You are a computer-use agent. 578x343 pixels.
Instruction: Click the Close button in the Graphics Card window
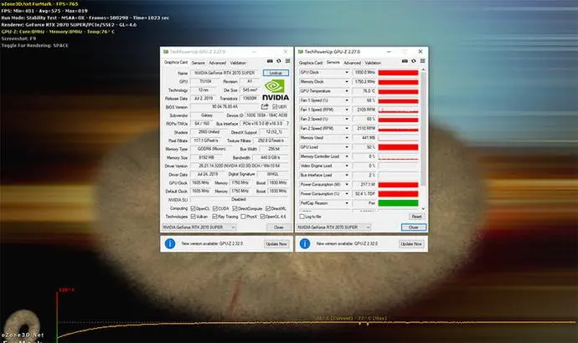[x=279, y=228]
